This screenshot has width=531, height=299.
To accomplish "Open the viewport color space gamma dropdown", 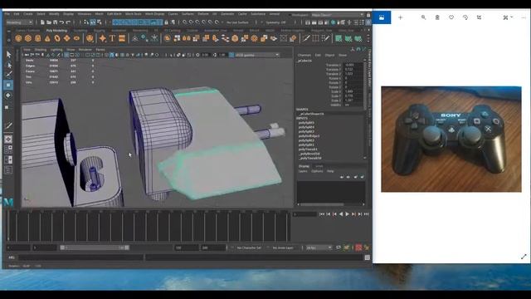I will point(257,55).
